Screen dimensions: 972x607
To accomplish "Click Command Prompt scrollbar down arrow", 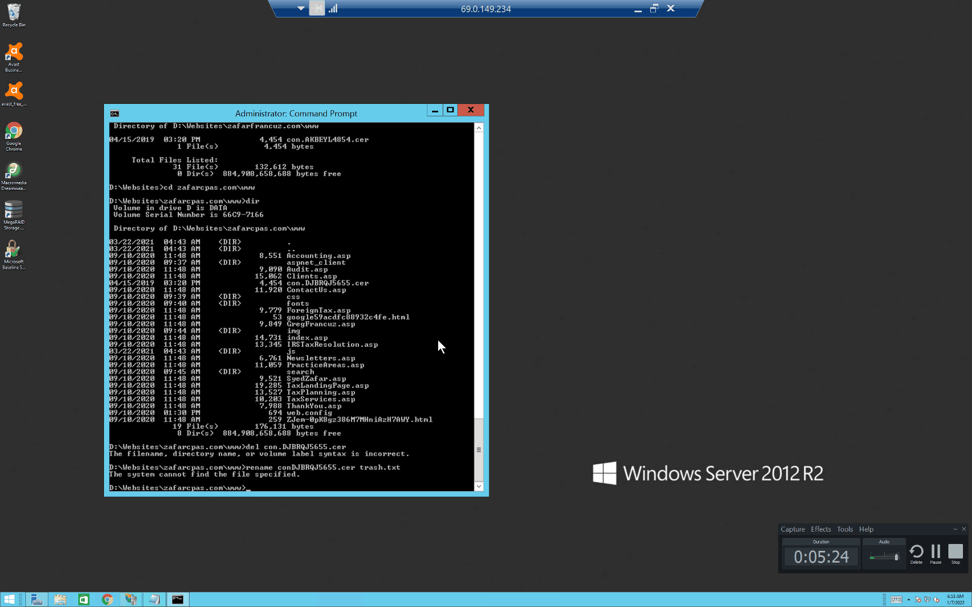I will coord(479,486).
